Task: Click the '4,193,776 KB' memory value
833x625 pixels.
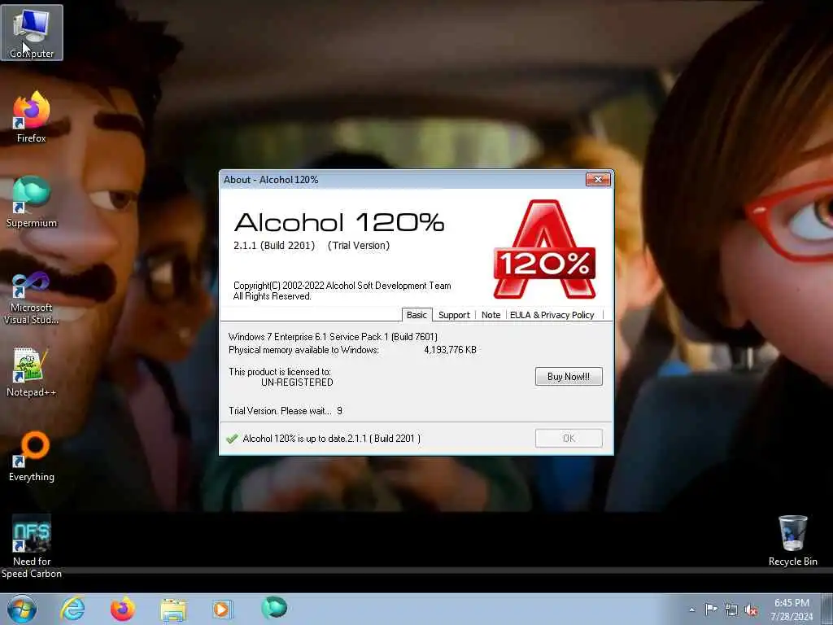Action: pyautogui.click(x=451, y=350)
